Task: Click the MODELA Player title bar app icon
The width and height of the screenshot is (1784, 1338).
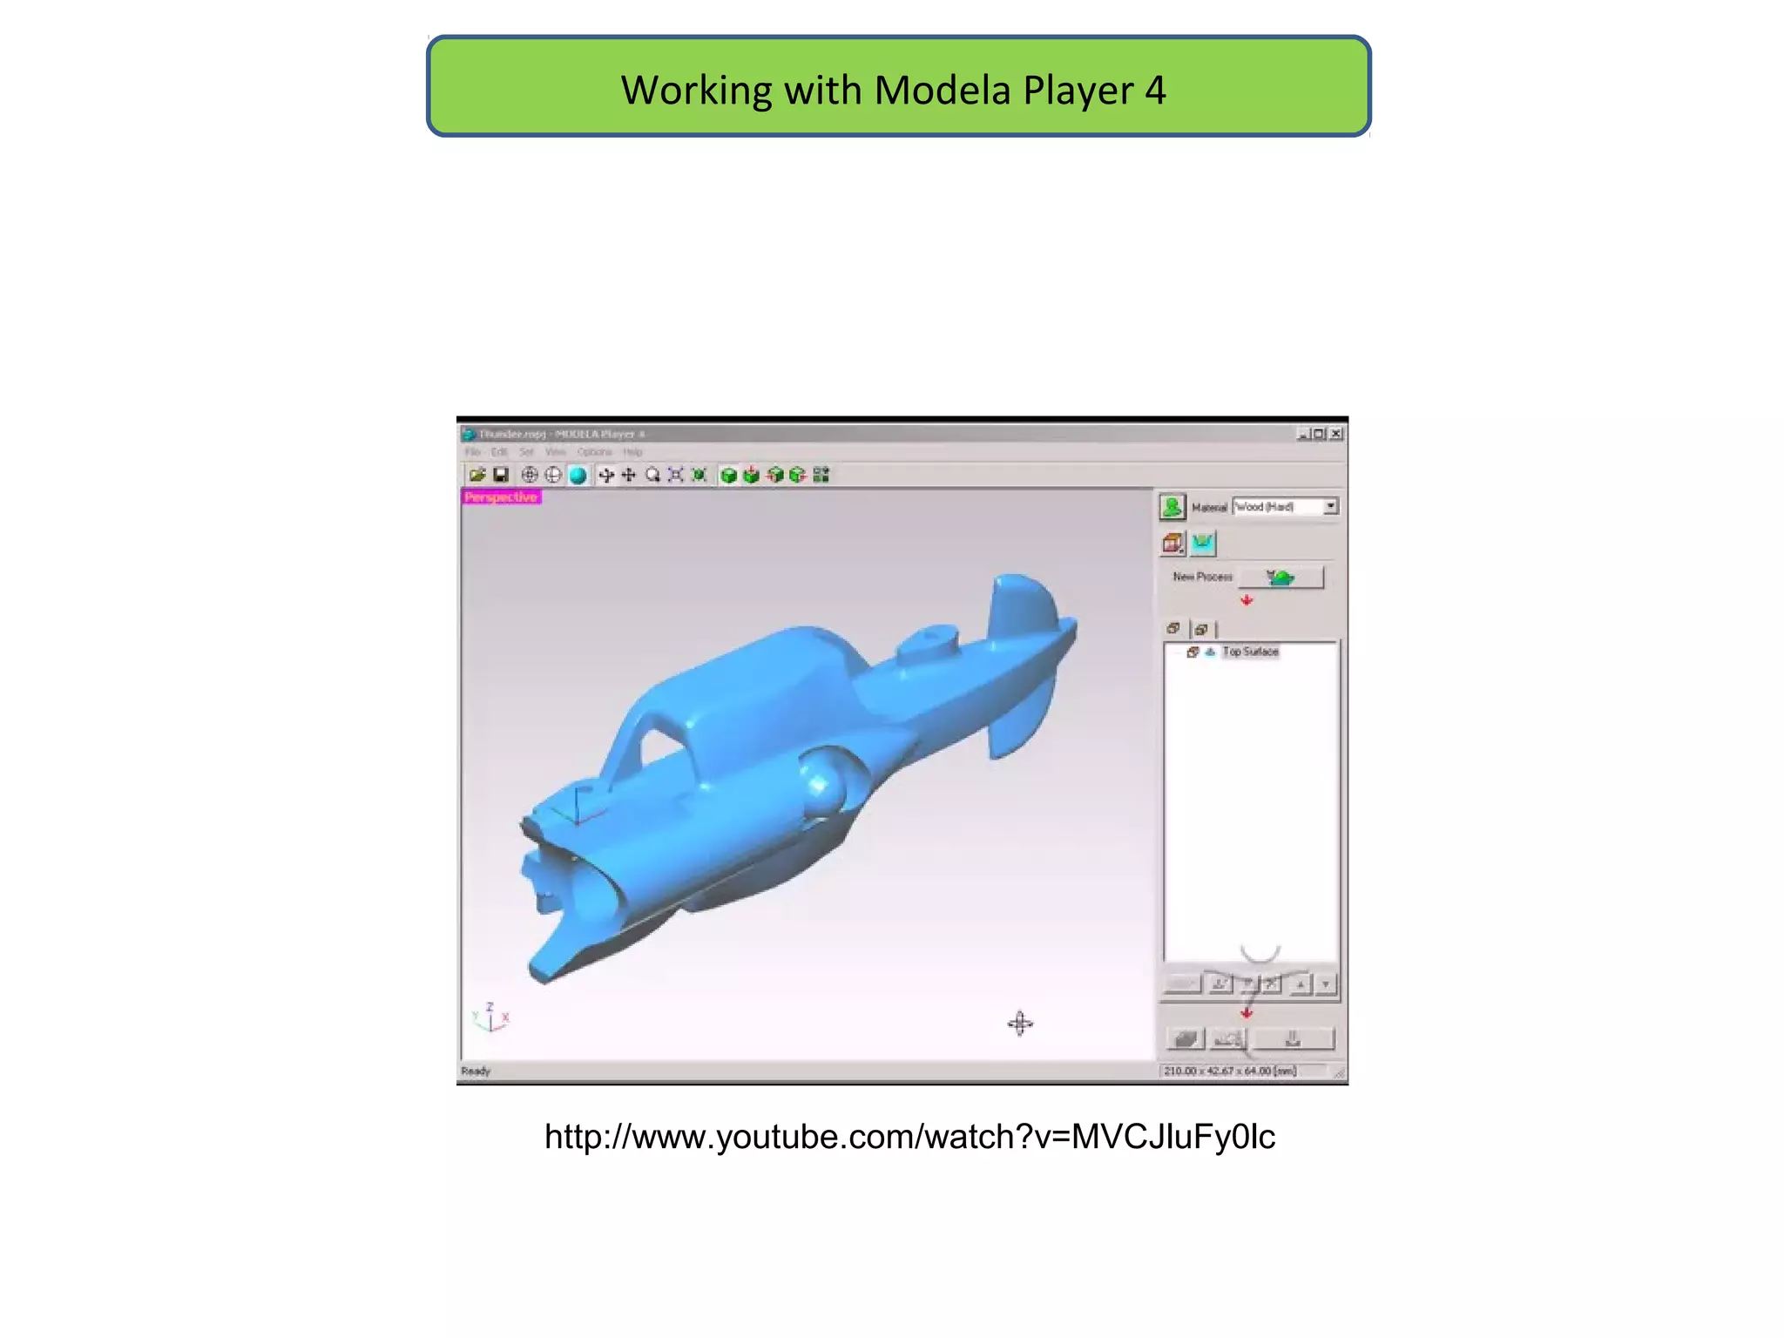Action: coord(469,434)
